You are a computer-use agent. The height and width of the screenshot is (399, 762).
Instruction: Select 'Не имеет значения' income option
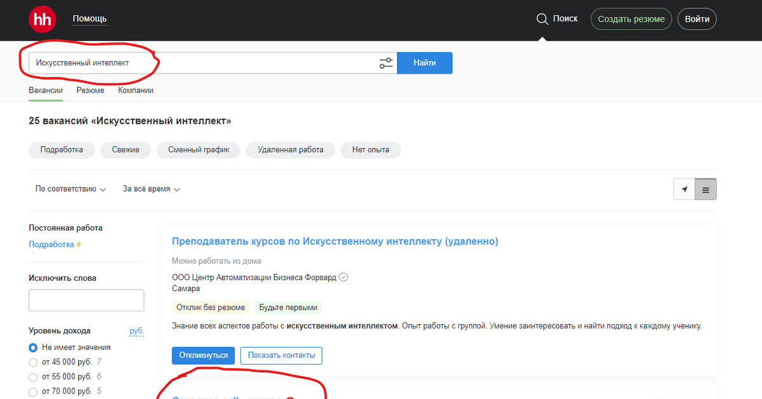pyautogui.click(x=33, y=348)
